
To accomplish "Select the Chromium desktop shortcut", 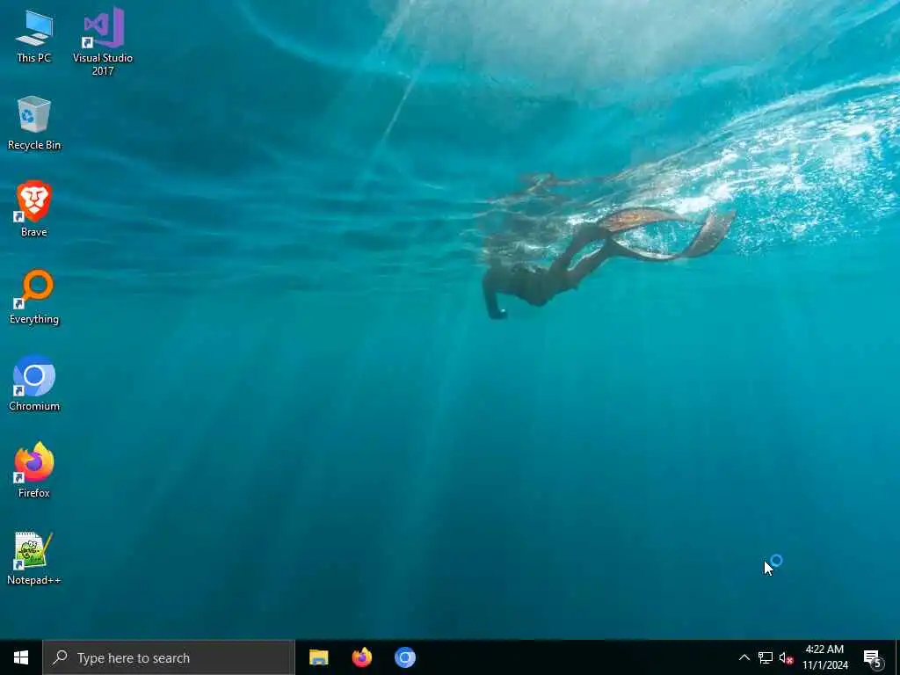I will (34, 383).
